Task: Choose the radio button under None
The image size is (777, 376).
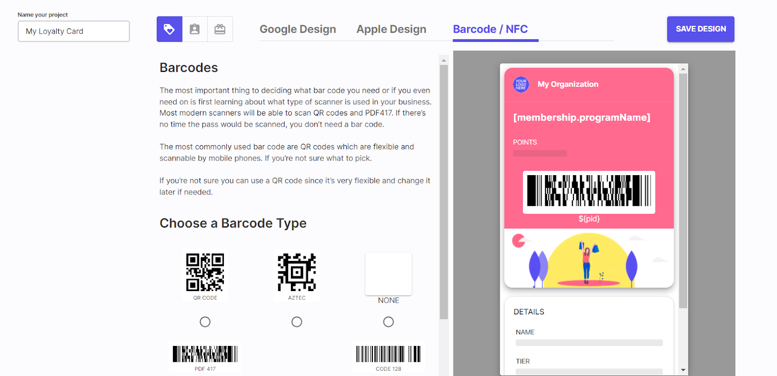Action: click(x=388, y=322)
